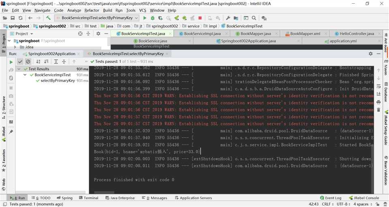Image resolution: width=389 pixels, height=207 pixels.
Task: Hide the Project panel with minus icon
Action: [x=106, y=34]
